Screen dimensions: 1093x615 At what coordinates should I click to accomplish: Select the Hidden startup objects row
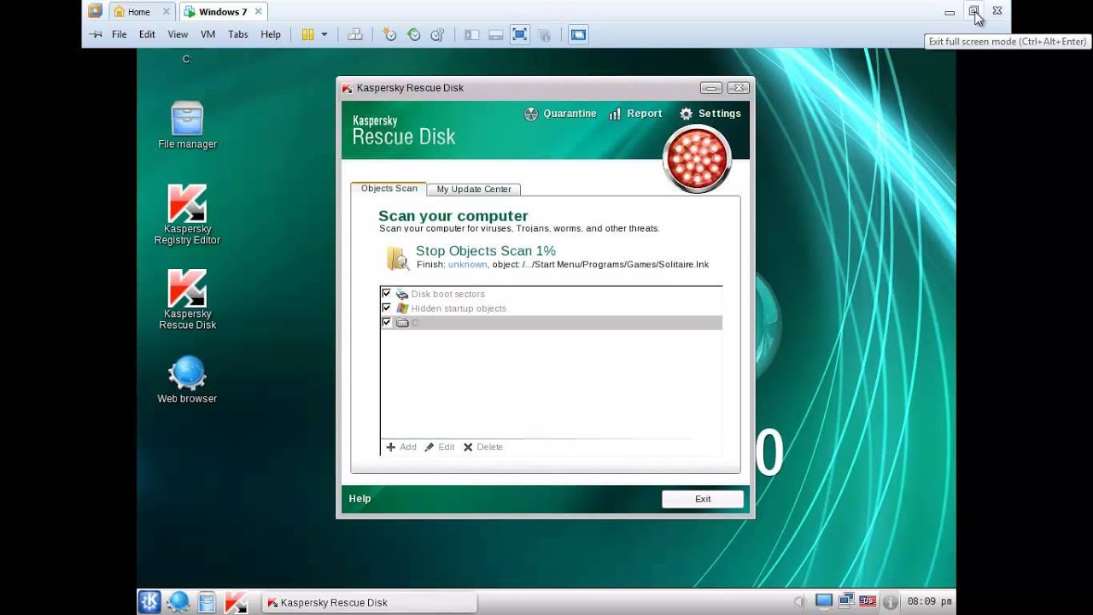click(x=551, y=307)
